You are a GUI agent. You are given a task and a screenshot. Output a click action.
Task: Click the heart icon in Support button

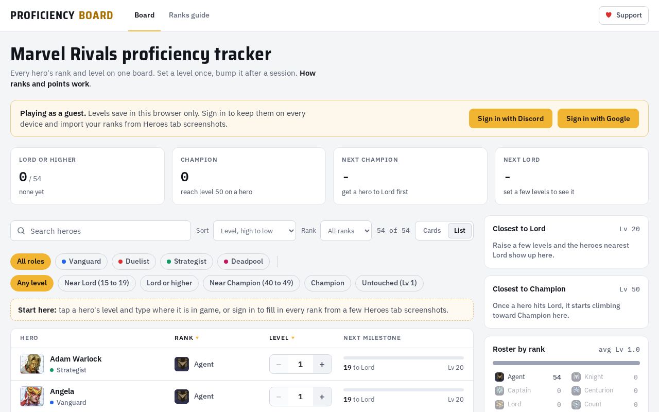(x=609, y=15)
